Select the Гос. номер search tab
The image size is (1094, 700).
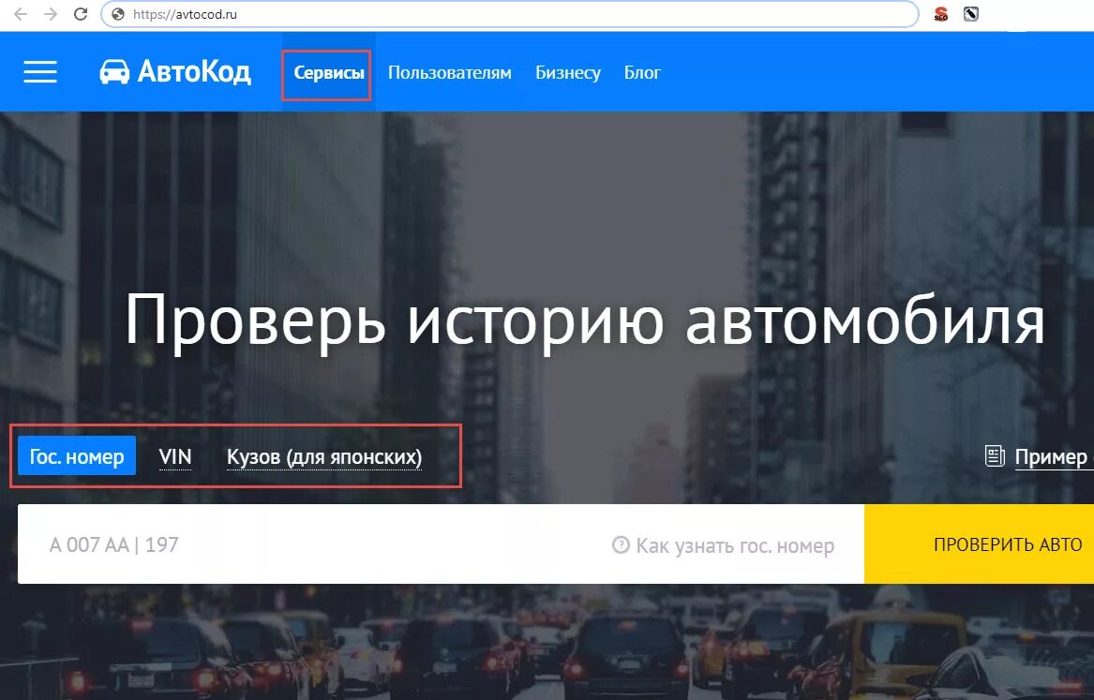click(77, 456)
